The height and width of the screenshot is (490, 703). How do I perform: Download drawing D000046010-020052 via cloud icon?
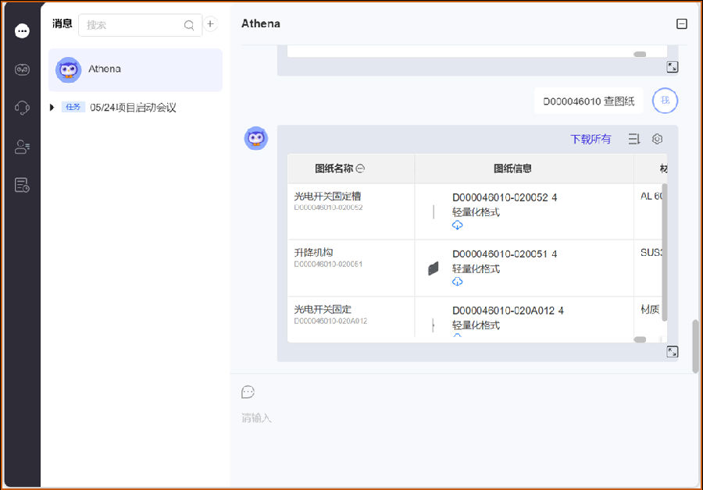(x=458, y=225)
